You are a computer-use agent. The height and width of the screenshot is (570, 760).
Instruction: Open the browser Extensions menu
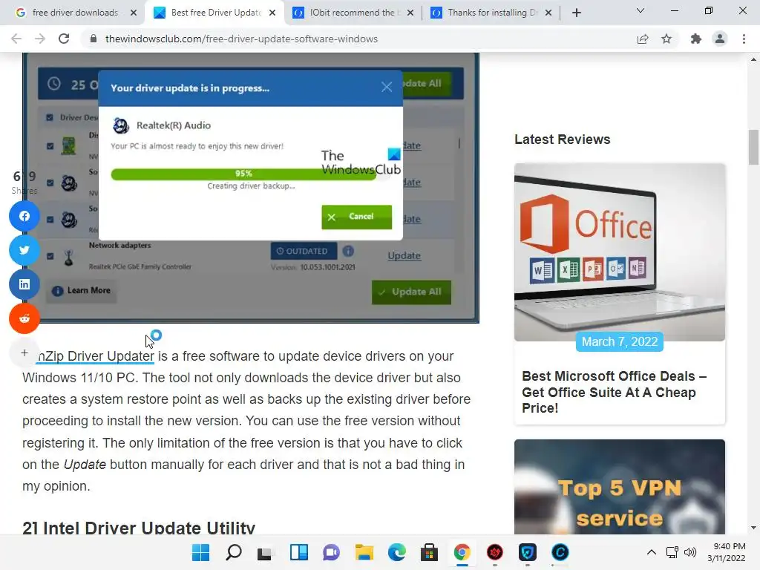pyautogui.click(x=696, y=39)
